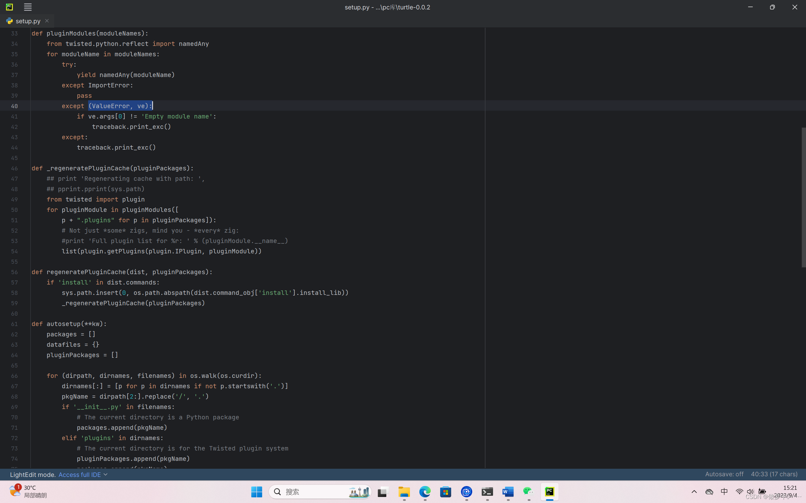806x503 pixels.
Task: Click the 40:33 cursor position indicator
Action: pos(774,474)
